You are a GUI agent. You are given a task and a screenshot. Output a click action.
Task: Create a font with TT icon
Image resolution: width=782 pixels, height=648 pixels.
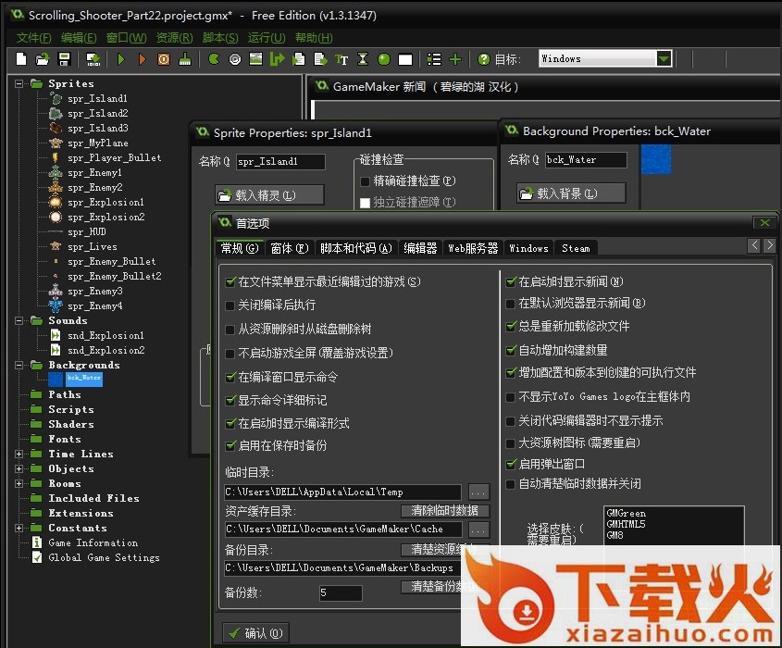point(341,59)
